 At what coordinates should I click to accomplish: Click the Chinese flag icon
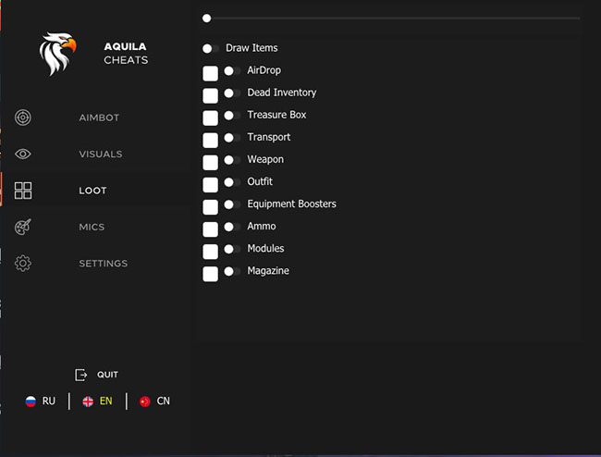coord(144,401)
